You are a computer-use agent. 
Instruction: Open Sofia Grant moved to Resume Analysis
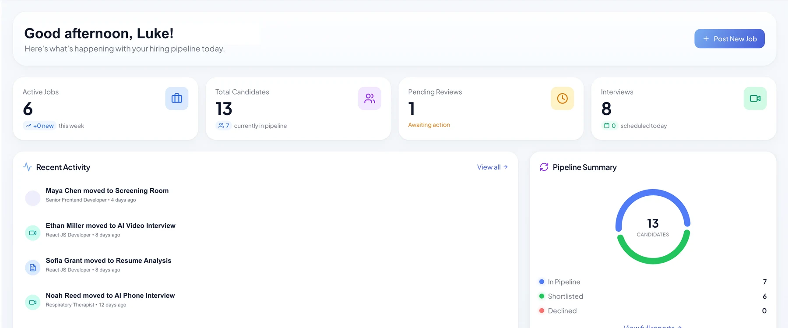click(x=109, y=261)
